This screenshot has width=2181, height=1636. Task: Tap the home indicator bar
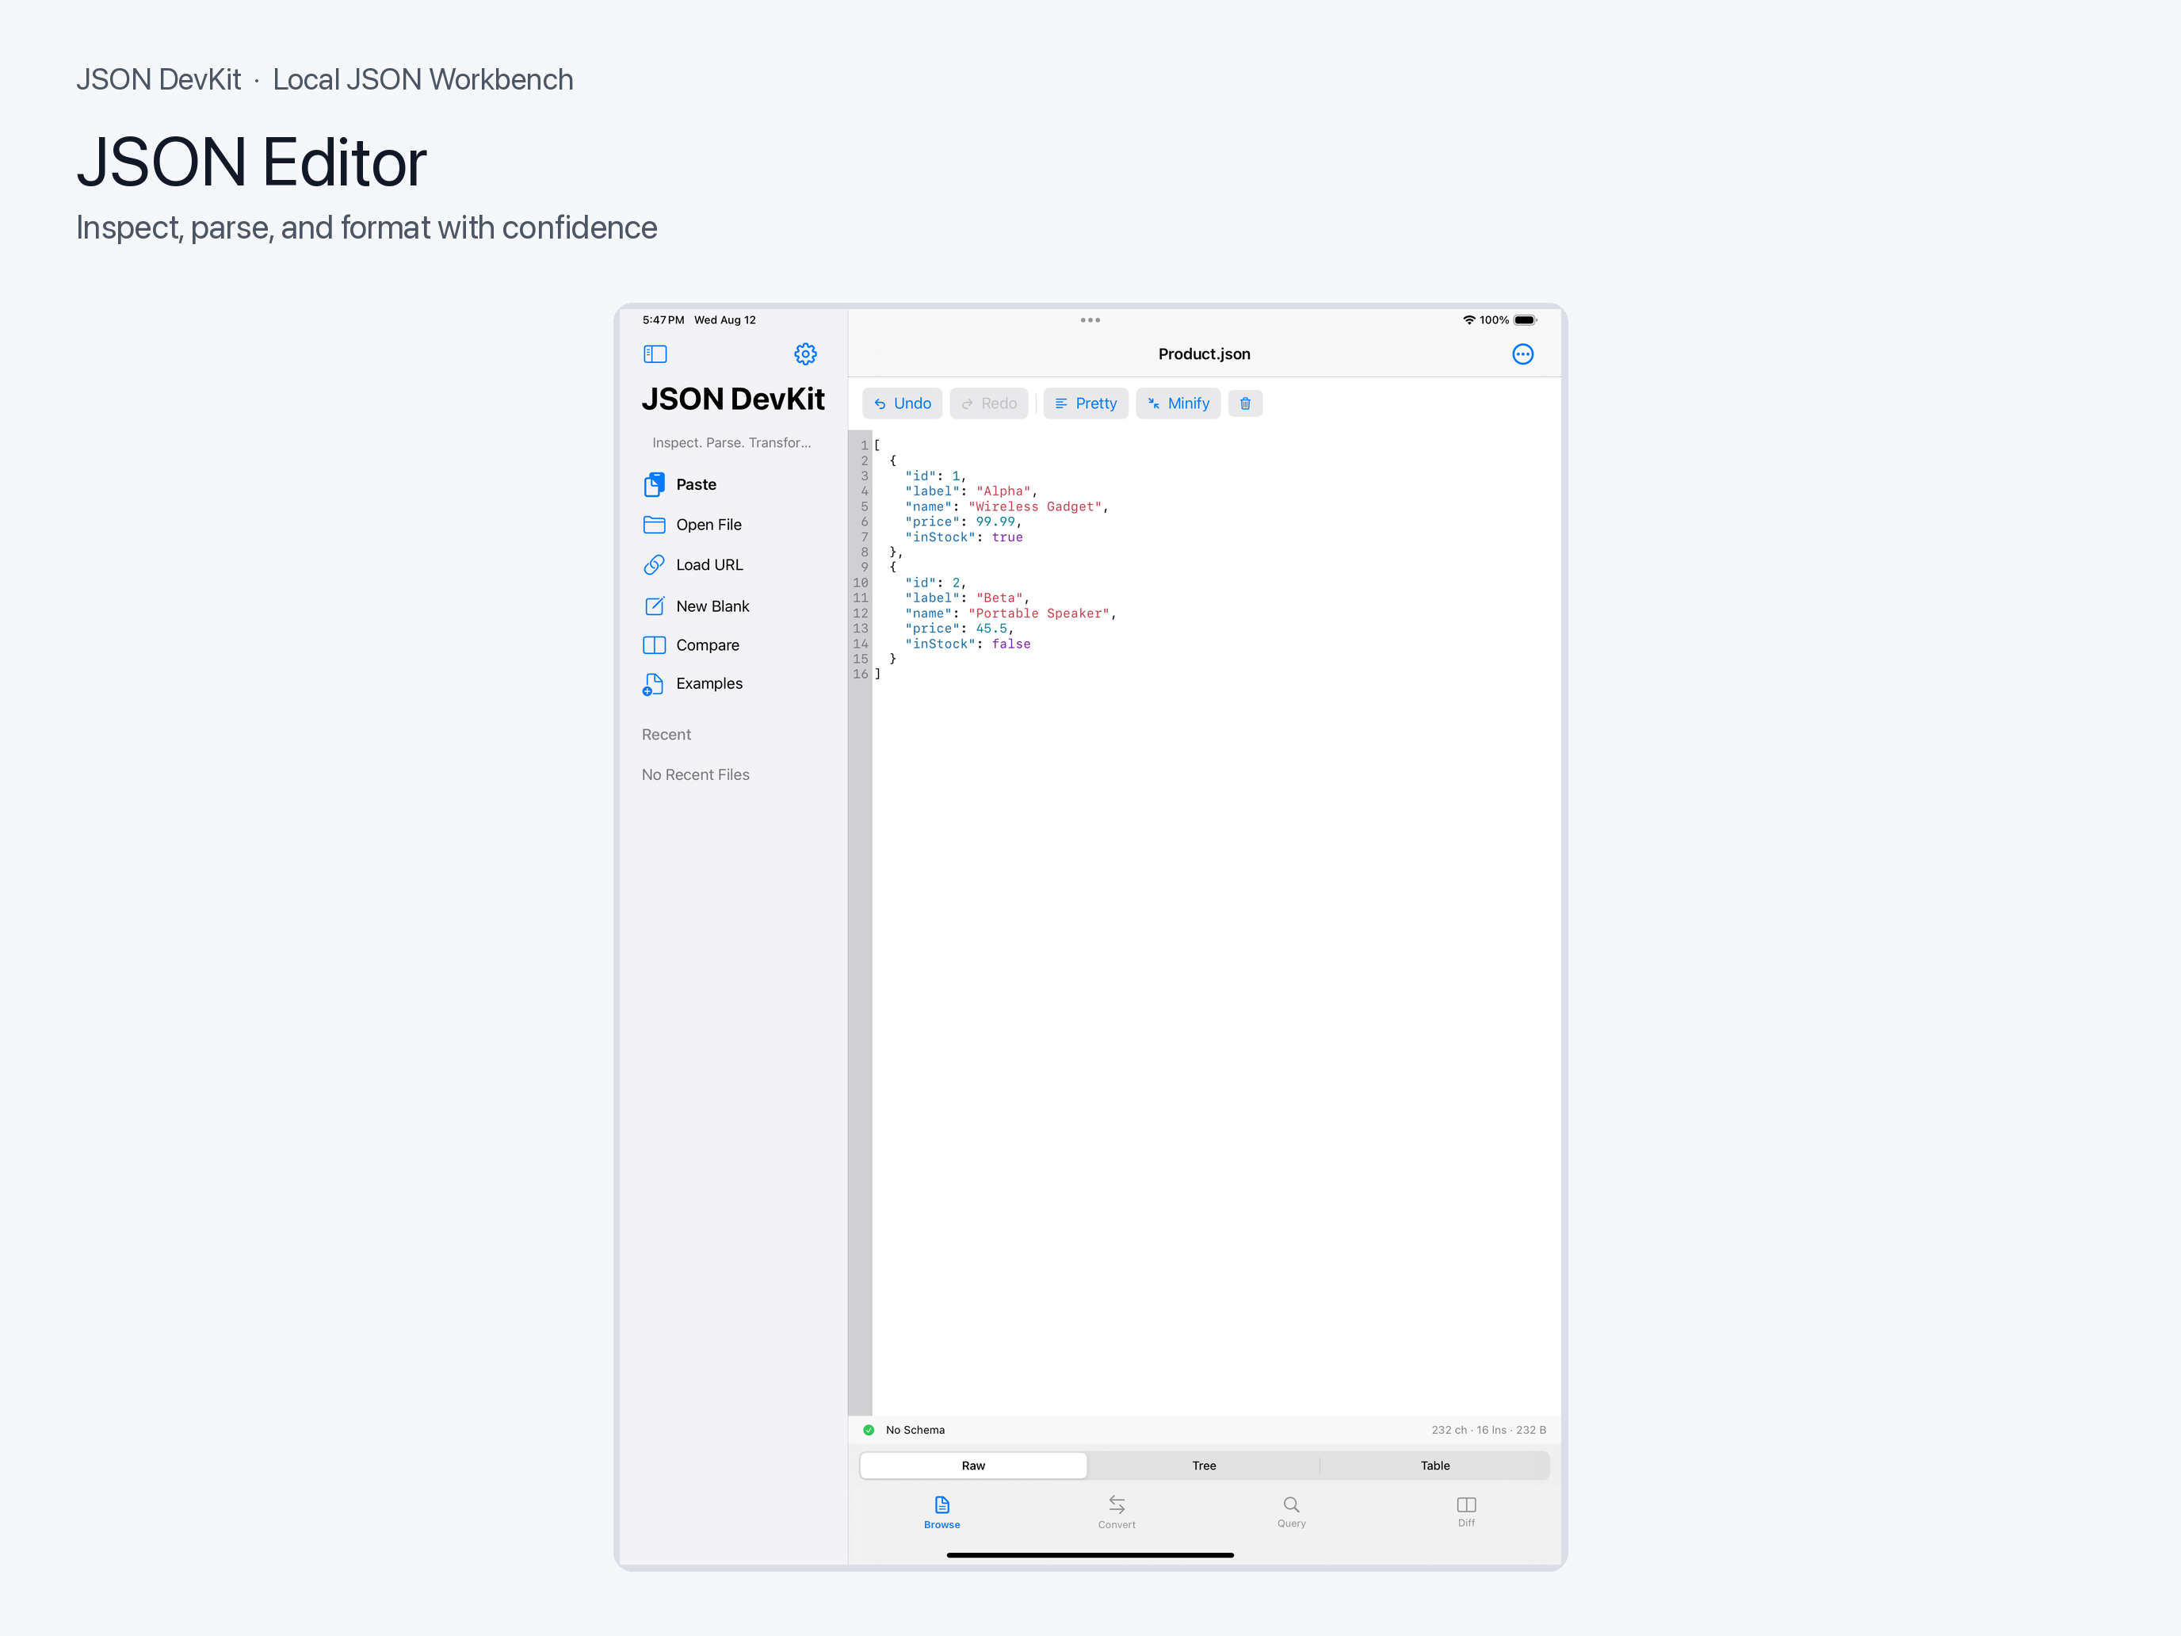pos(1090,1555)
